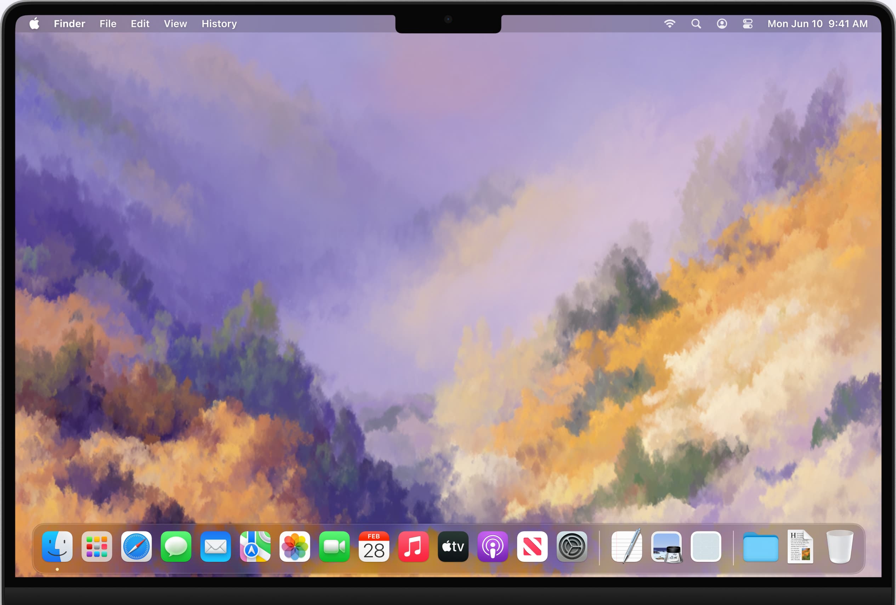Open the Photos app
The image size is (896, 605).
tap(295, 547)
